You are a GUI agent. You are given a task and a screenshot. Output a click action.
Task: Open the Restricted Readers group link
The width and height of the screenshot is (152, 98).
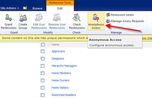[64, 95]
